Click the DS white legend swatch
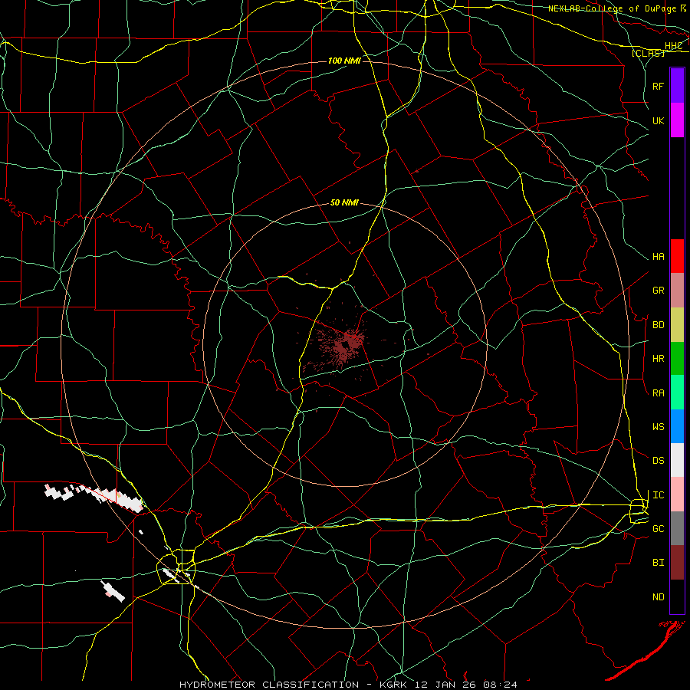The image size is (690, 690). point(677,460)
